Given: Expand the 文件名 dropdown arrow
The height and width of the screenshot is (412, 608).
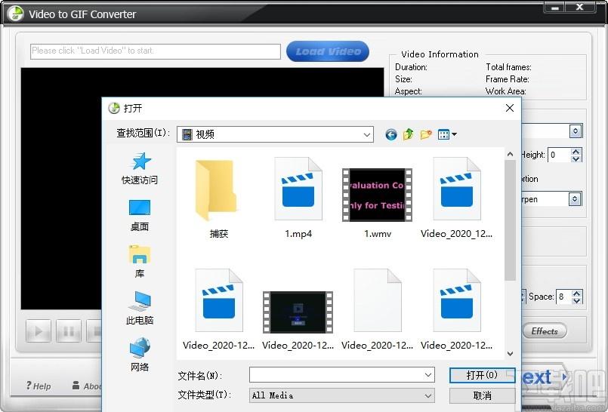Looking at the screenshot, I should [428, 375].
